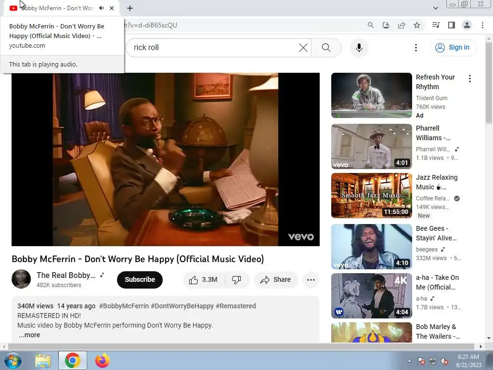Open a new tab with plus button
The image size is (493, 370).
coord(130,8)
